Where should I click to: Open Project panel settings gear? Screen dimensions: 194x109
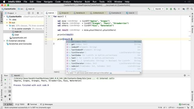(38, 13)
